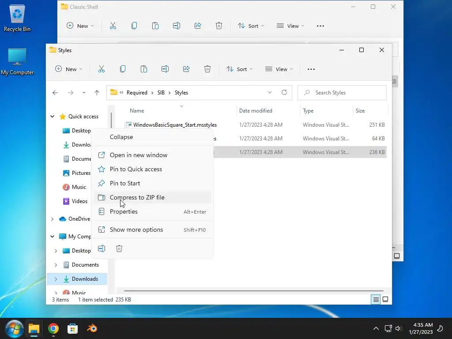Expand address bar history dropdown
Screen dimensions: 452x339
[x=270, y=92]
